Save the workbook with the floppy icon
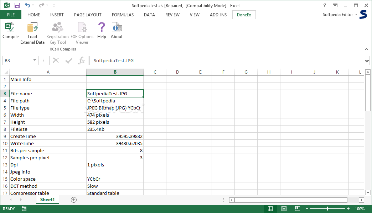 click(x=17, y=5)
